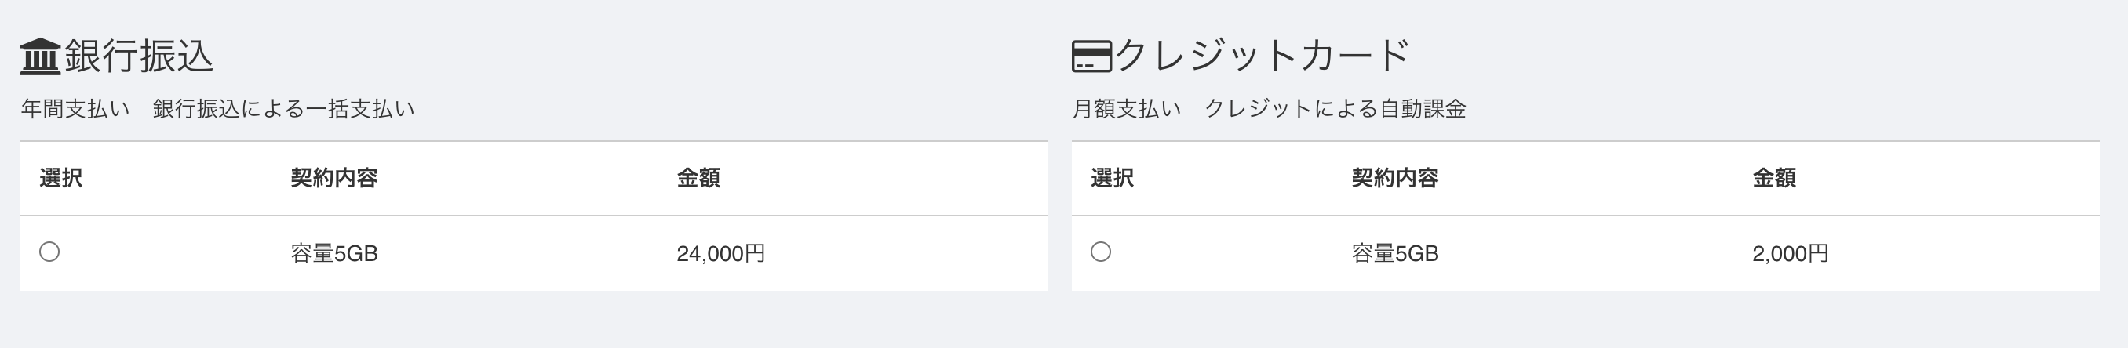The width and height of the screenshot is (2128, 348).
Task: Click the 金額 header in bank transfer table
Action: point(698,178)
